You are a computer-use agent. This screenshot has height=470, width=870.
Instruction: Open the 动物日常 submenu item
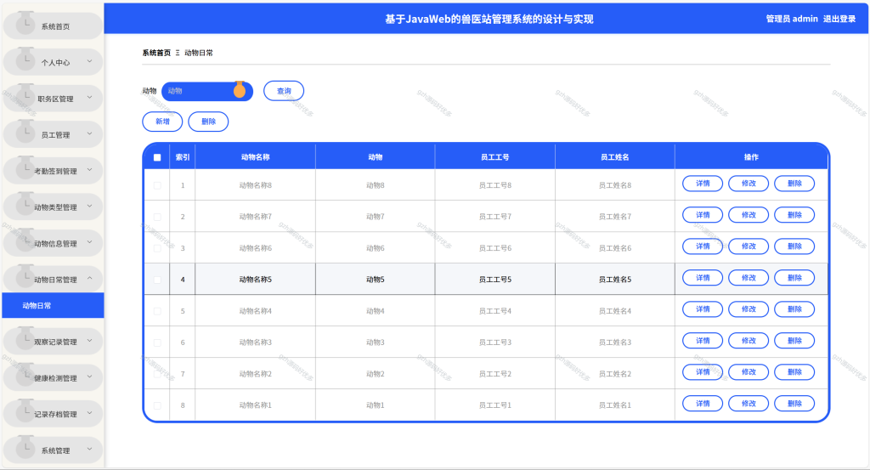click(53, 305)
